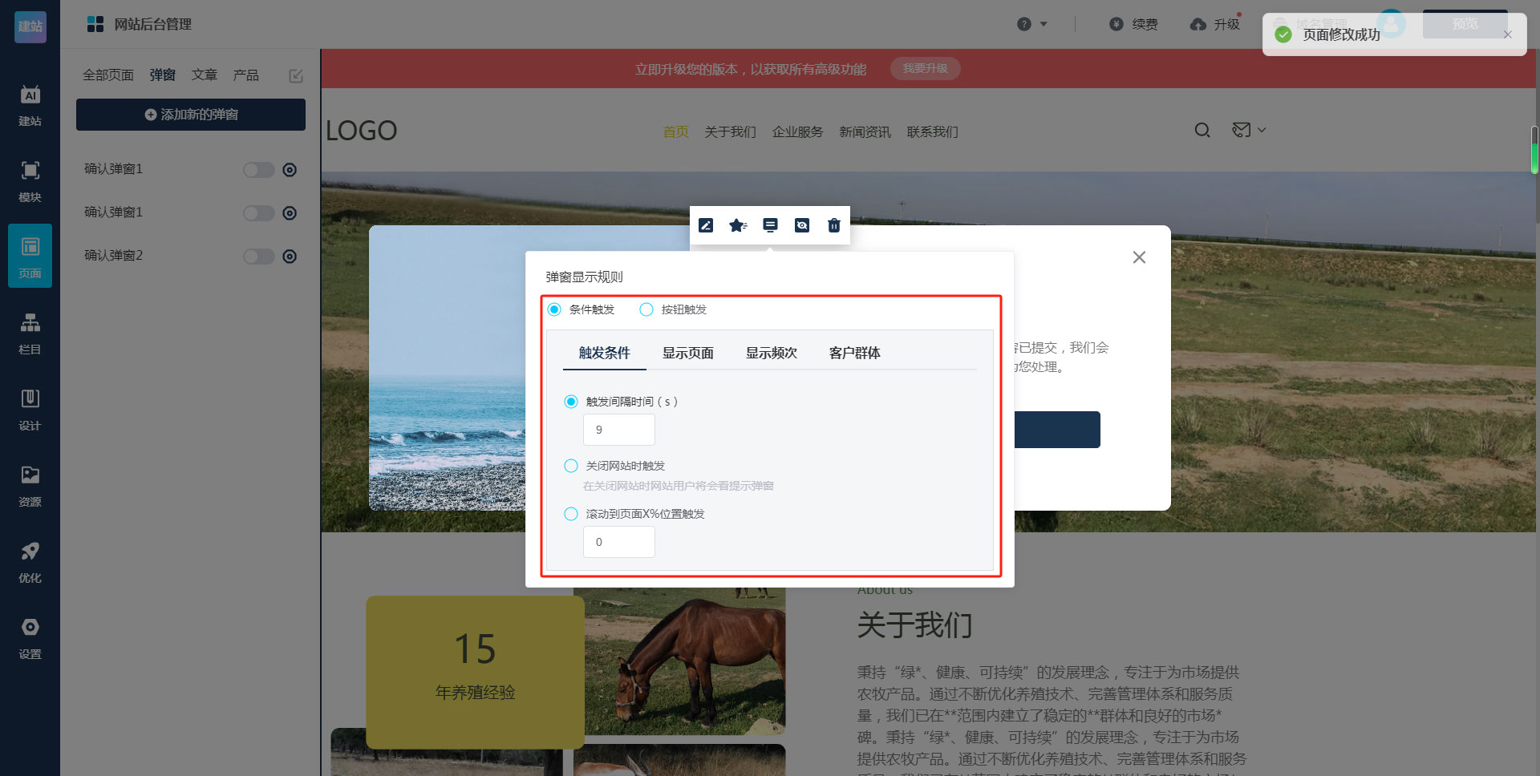Click 联系我们 in website navigation

click(932, 131)
